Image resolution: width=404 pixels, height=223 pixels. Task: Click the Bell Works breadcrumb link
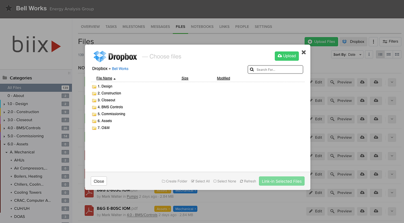120,69
